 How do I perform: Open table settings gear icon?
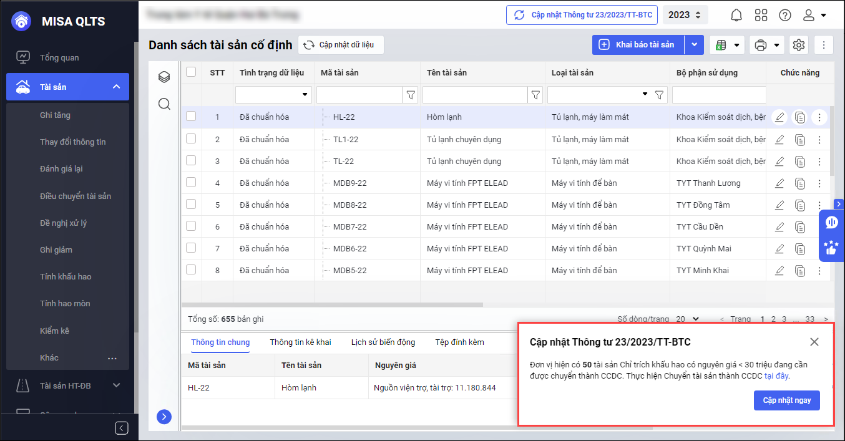pyautogui.click(x=798, y=45)
